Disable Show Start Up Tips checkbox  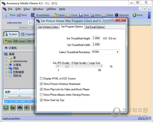pos(41,100)
